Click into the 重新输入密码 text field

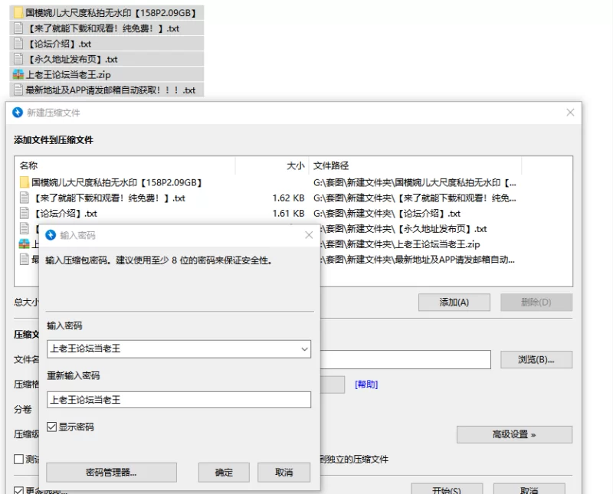179,400
